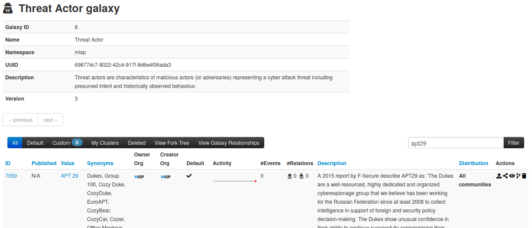The width and height of the screenshot is (532, 228).
Task: Fork the APT 29 cluster
Action: click(x=518, y=176)
